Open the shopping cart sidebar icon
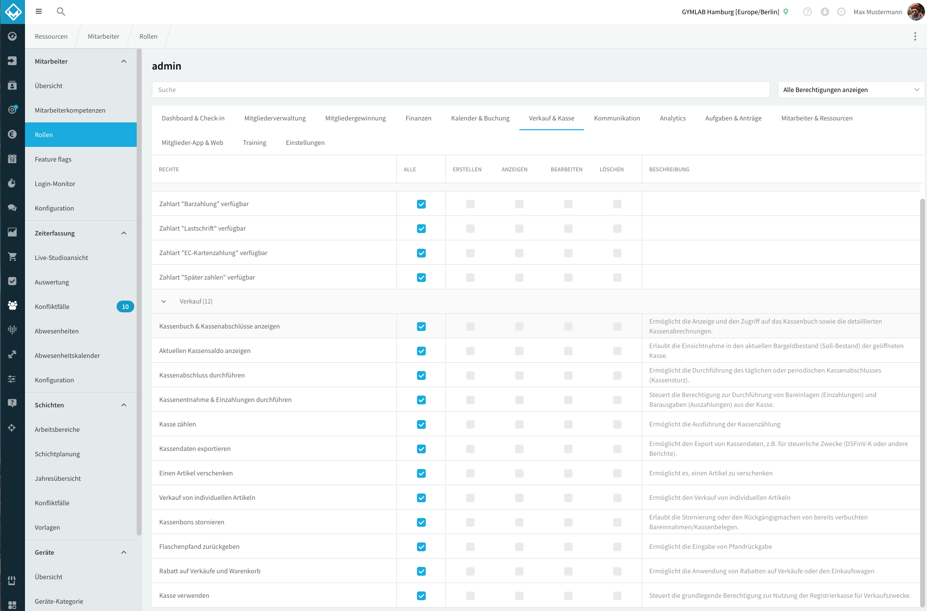 pos(12,257)
